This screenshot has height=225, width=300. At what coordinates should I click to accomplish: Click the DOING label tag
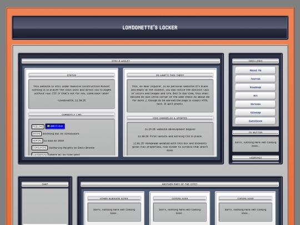(x=37, y=133)
